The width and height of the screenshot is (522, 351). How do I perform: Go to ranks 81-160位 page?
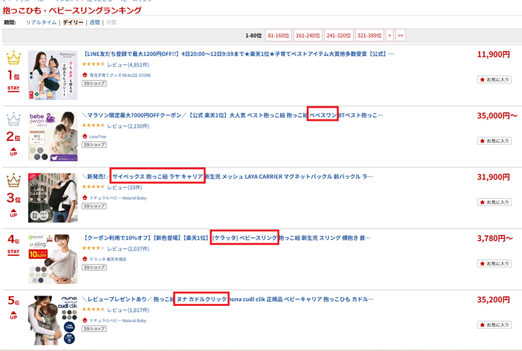pyautogui.click(x=279, y=35)
